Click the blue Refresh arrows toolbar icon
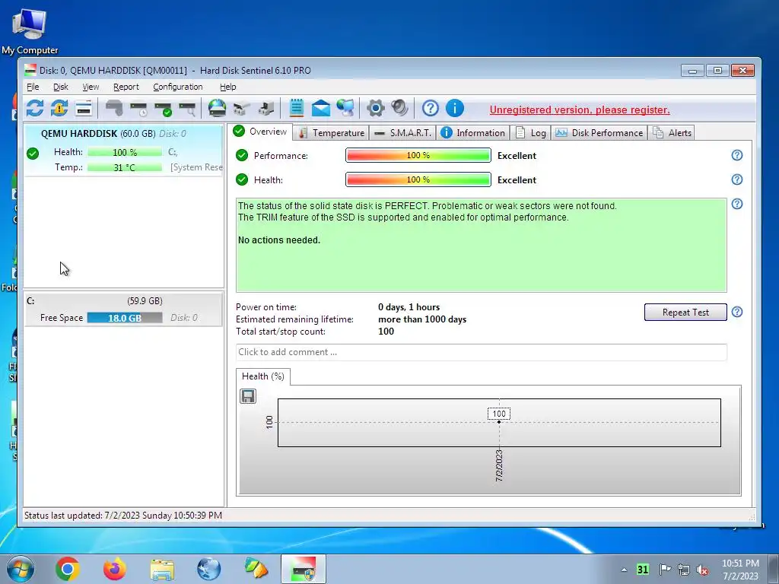This screenshot has width=779, height=584. point(35,108)
